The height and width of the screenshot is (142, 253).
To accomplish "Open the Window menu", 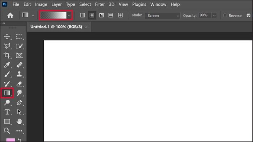I will (158, 4).
